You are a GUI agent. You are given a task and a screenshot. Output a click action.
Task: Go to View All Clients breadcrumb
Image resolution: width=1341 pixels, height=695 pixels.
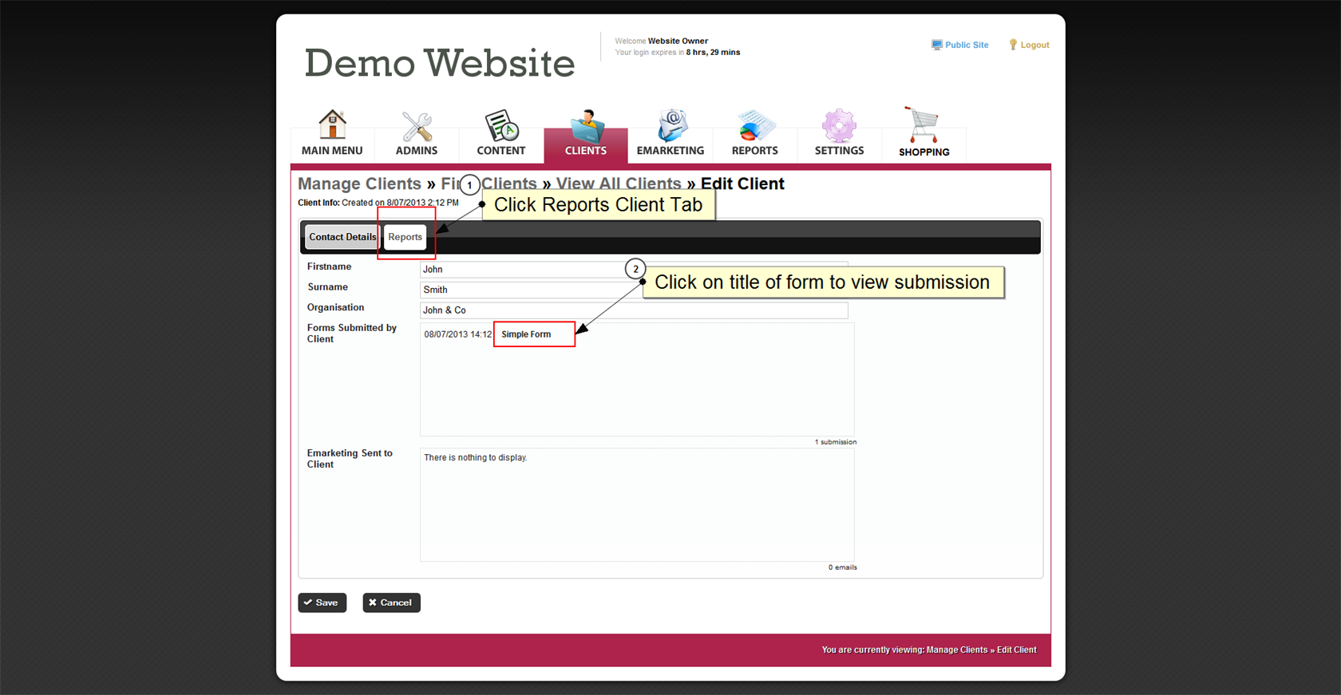[x=619, y=184]
